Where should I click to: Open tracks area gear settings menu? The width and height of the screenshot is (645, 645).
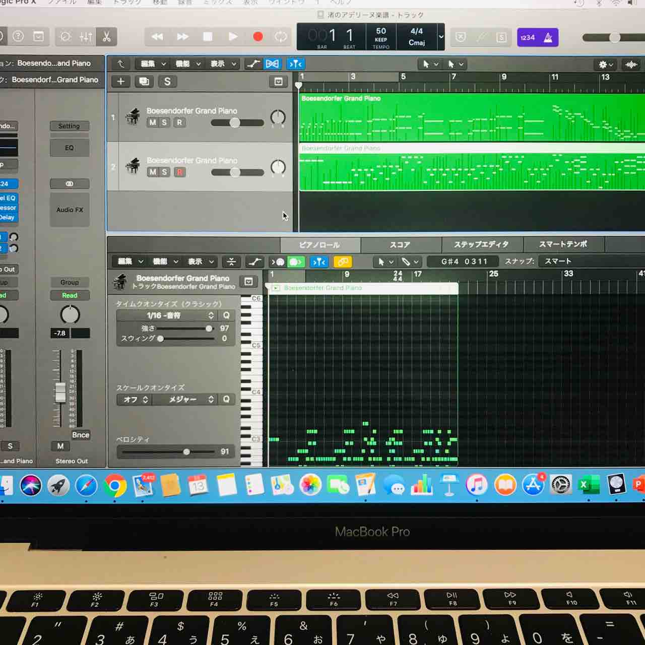coord(605,64)
